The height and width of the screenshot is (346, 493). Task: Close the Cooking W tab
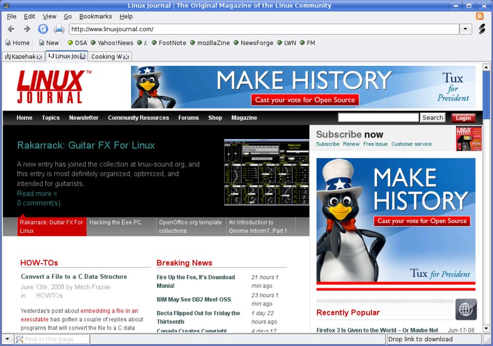click(x=126, y=57)
